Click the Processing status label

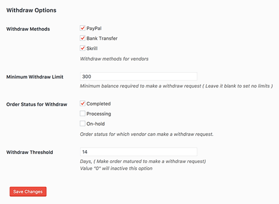(99, 114)
